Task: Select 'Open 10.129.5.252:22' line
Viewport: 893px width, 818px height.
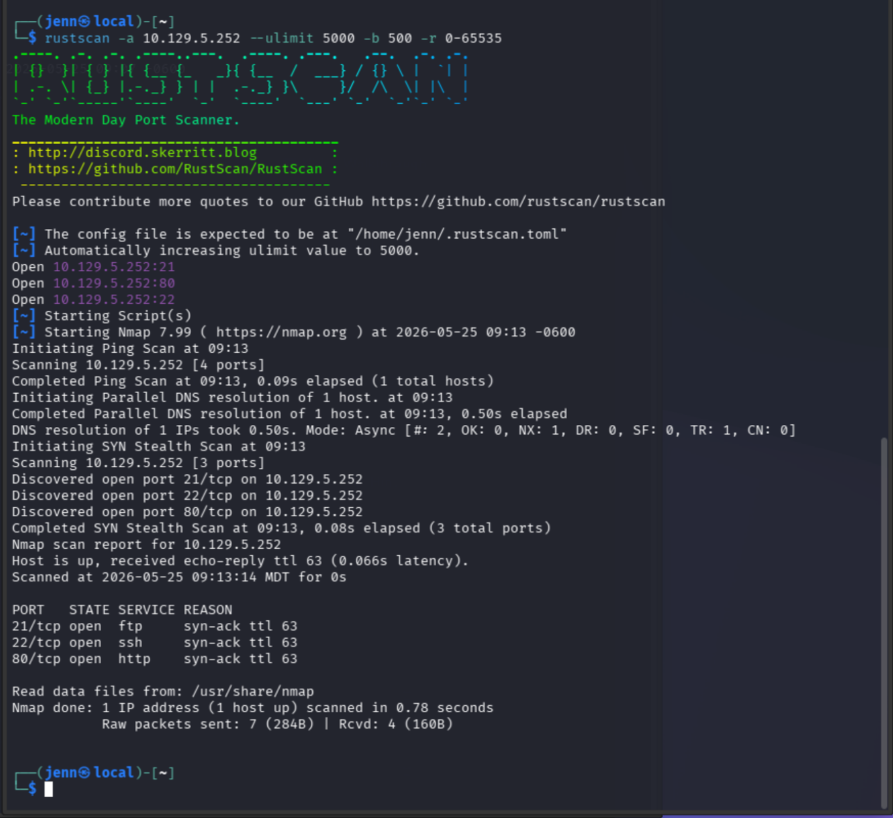Action: click(93, 300)
